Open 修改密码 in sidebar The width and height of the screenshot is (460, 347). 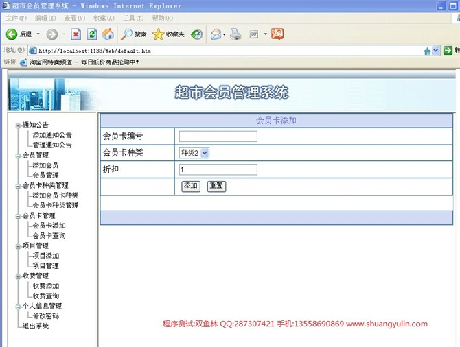46,316
